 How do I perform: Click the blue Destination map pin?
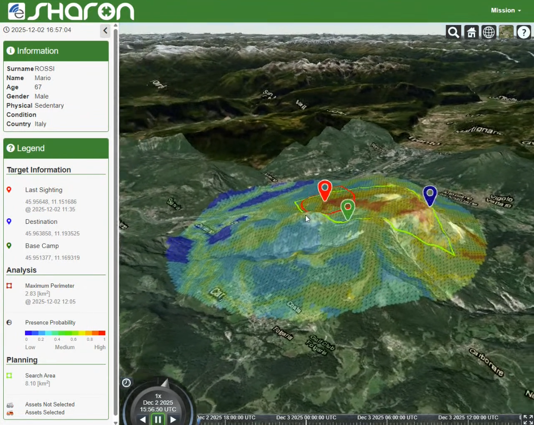pos(430,195)
